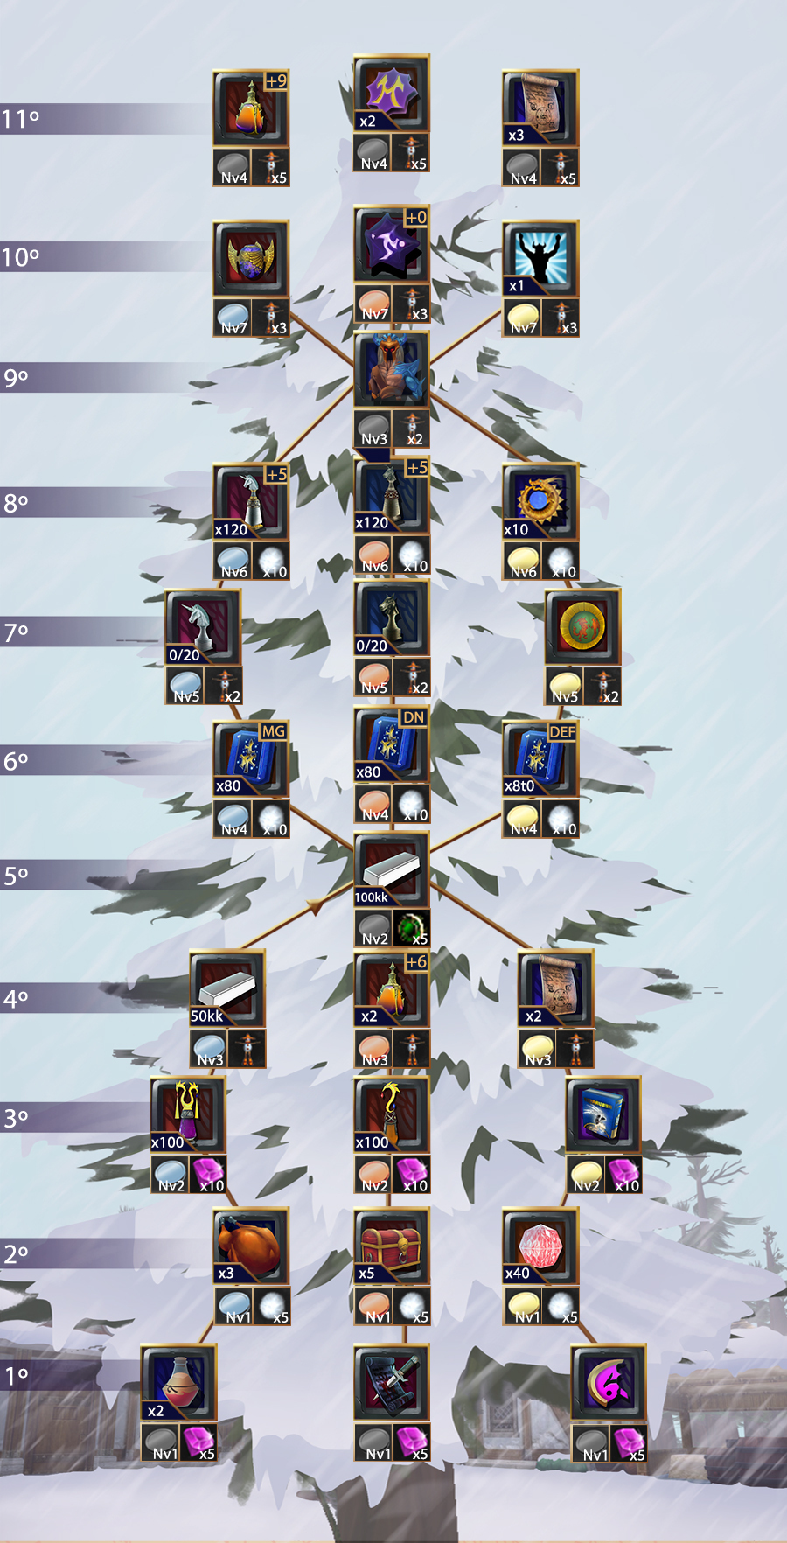The height and width of the screenshot is (1543, 787).
Task: Click the parchment scroll x3 icon on tier 11
Action: click(540, 108)
